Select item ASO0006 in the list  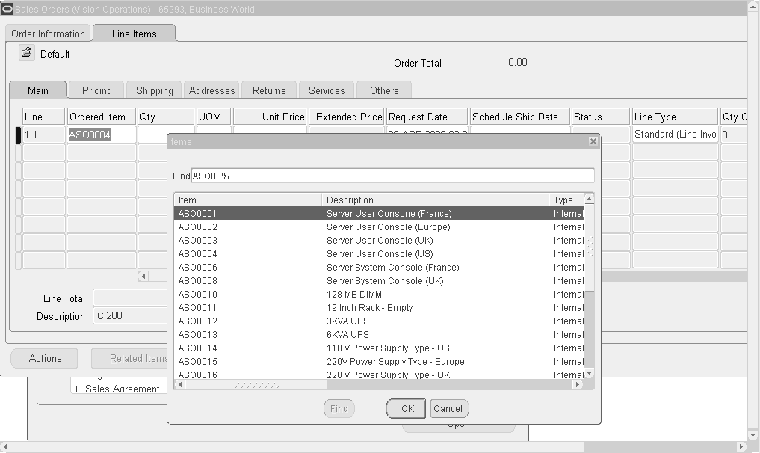point(379,268)
